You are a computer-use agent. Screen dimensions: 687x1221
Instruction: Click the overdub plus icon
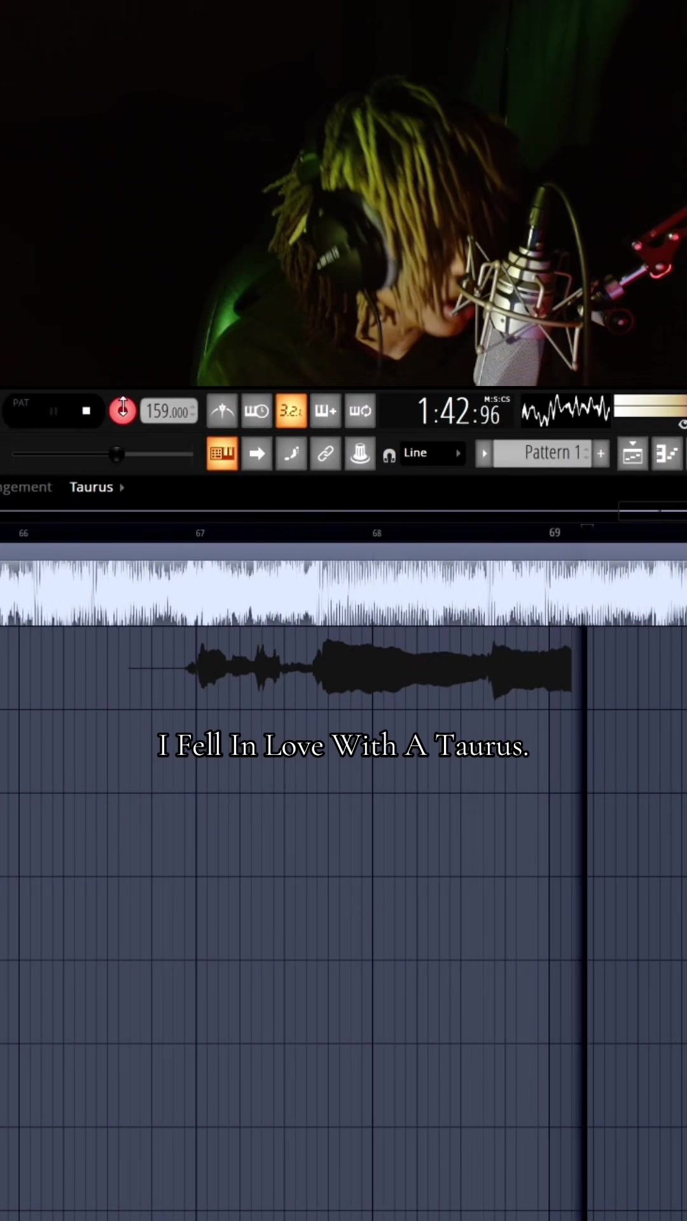(326, 411)
